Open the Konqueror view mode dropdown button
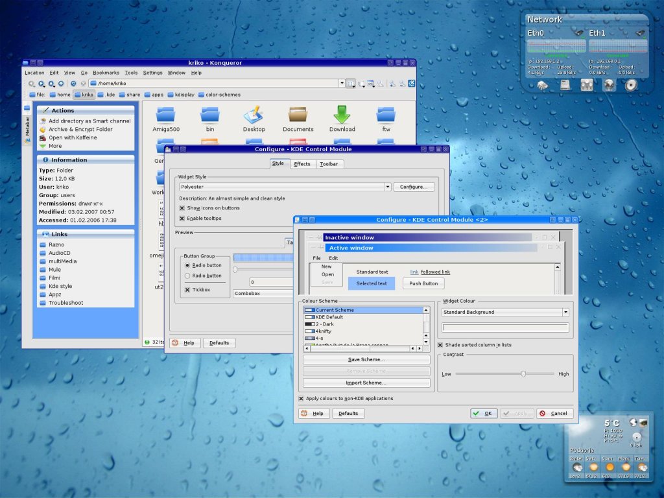The image size is (664, 498). click(351, 84)
